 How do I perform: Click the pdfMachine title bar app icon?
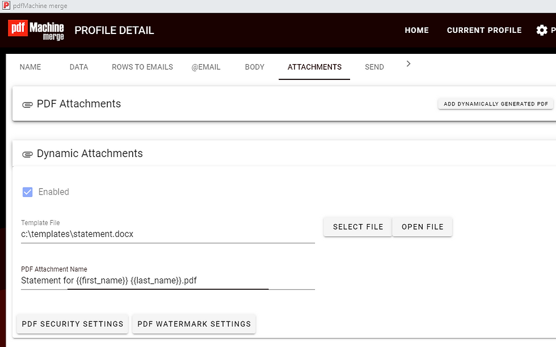(x=6, y=6)
